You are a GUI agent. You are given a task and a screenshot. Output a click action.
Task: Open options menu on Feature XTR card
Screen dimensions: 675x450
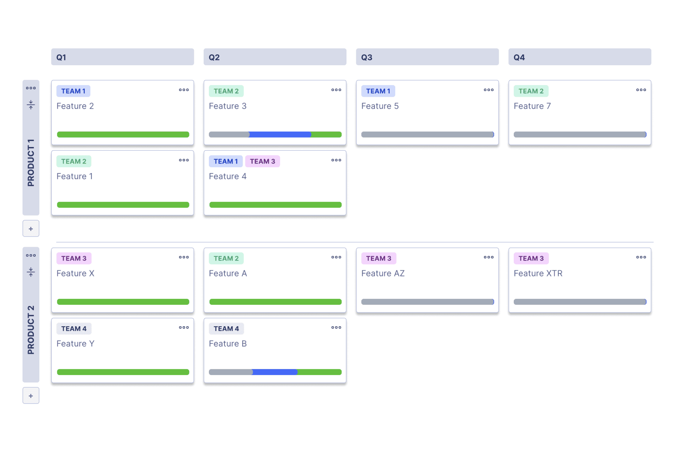[x=641, y=257]
